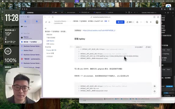175x109 pixels.
Task: Toggle the Arc sidebar panel icon
Action: coord(28,17)
